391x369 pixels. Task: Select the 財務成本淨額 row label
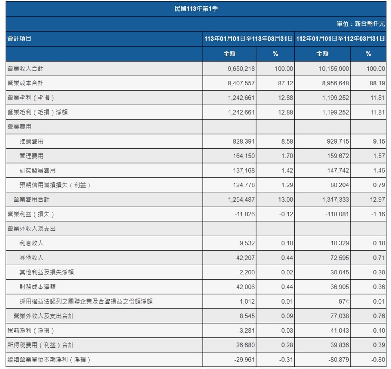pos(38,287)
